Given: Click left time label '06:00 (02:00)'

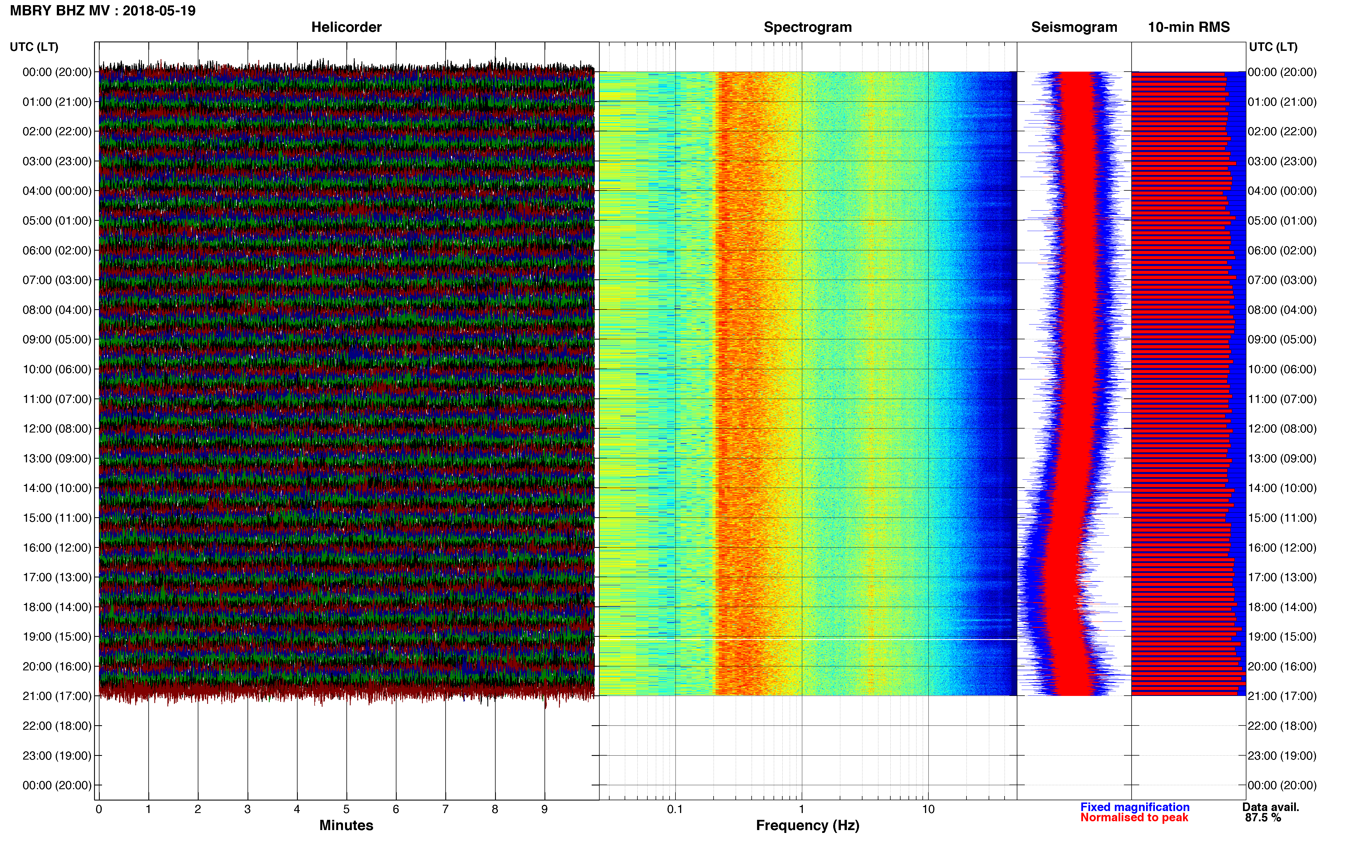Looking at the screenshot, I should tap(57, 251).
